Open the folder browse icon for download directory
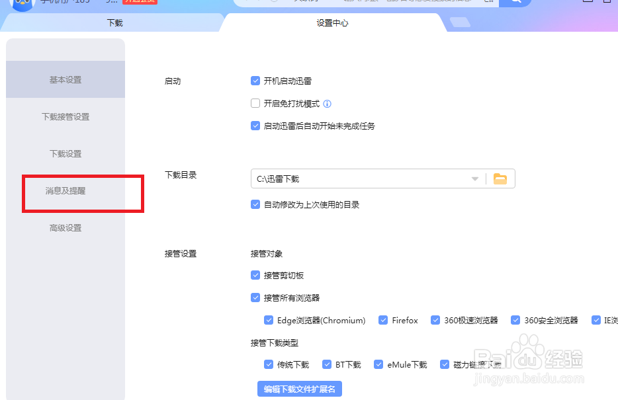This screenshot has width=618, height=400. pyautogui.click(x=500, y=179)
